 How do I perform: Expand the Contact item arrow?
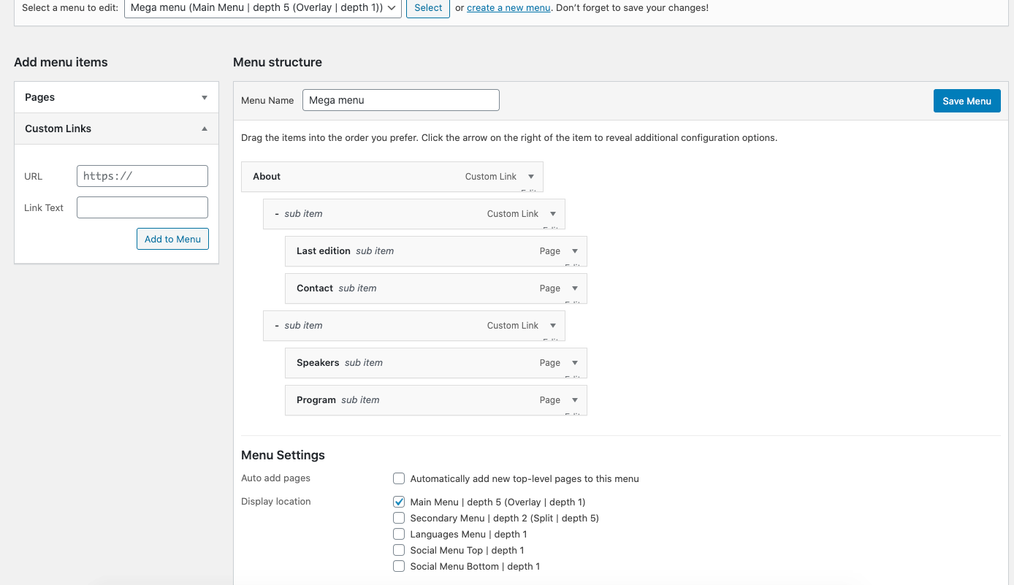[575, 288]
